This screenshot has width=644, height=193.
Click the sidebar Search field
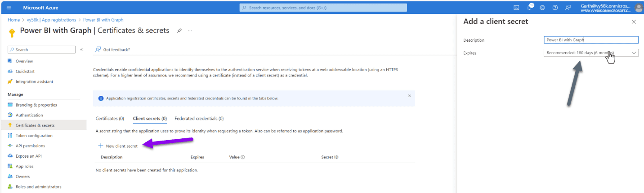[x=41, y=49]
